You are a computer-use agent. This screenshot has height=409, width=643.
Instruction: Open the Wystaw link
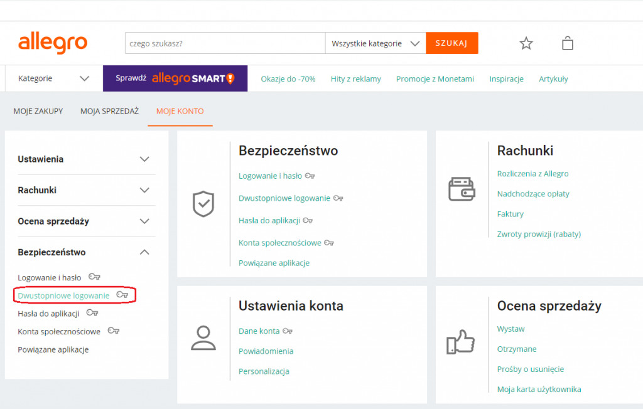point(511,329)
